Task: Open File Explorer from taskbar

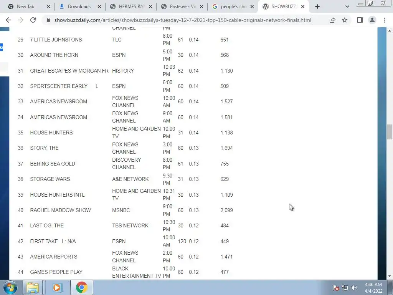Action: [33, 287]
